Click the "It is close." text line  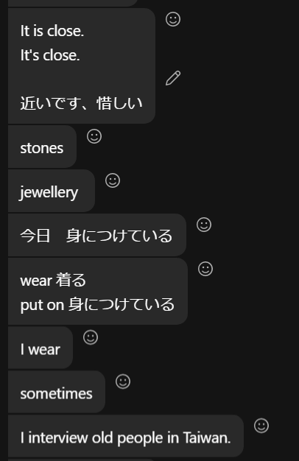pos(52,31)
